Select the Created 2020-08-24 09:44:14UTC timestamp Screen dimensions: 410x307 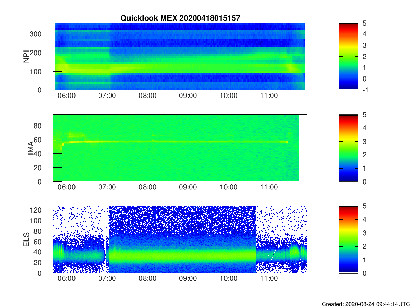tap(366, 304)
